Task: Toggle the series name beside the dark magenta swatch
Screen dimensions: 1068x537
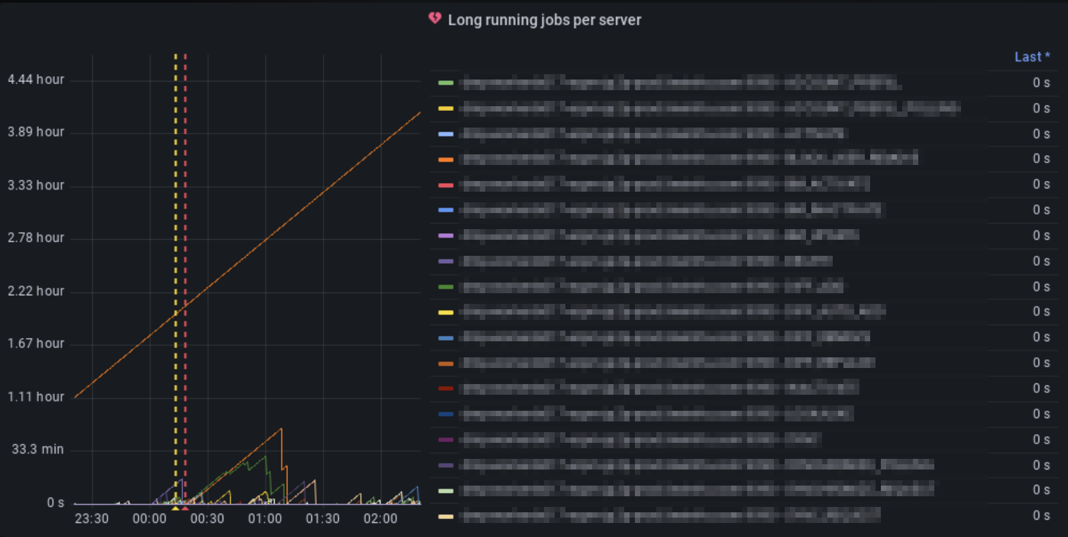Action: point(640,439)
